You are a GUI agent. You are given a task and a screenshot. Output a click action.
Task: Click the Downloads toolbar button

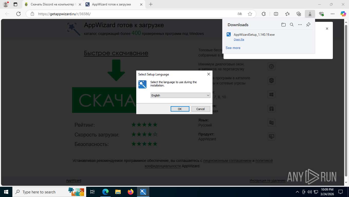click(310, 14)
